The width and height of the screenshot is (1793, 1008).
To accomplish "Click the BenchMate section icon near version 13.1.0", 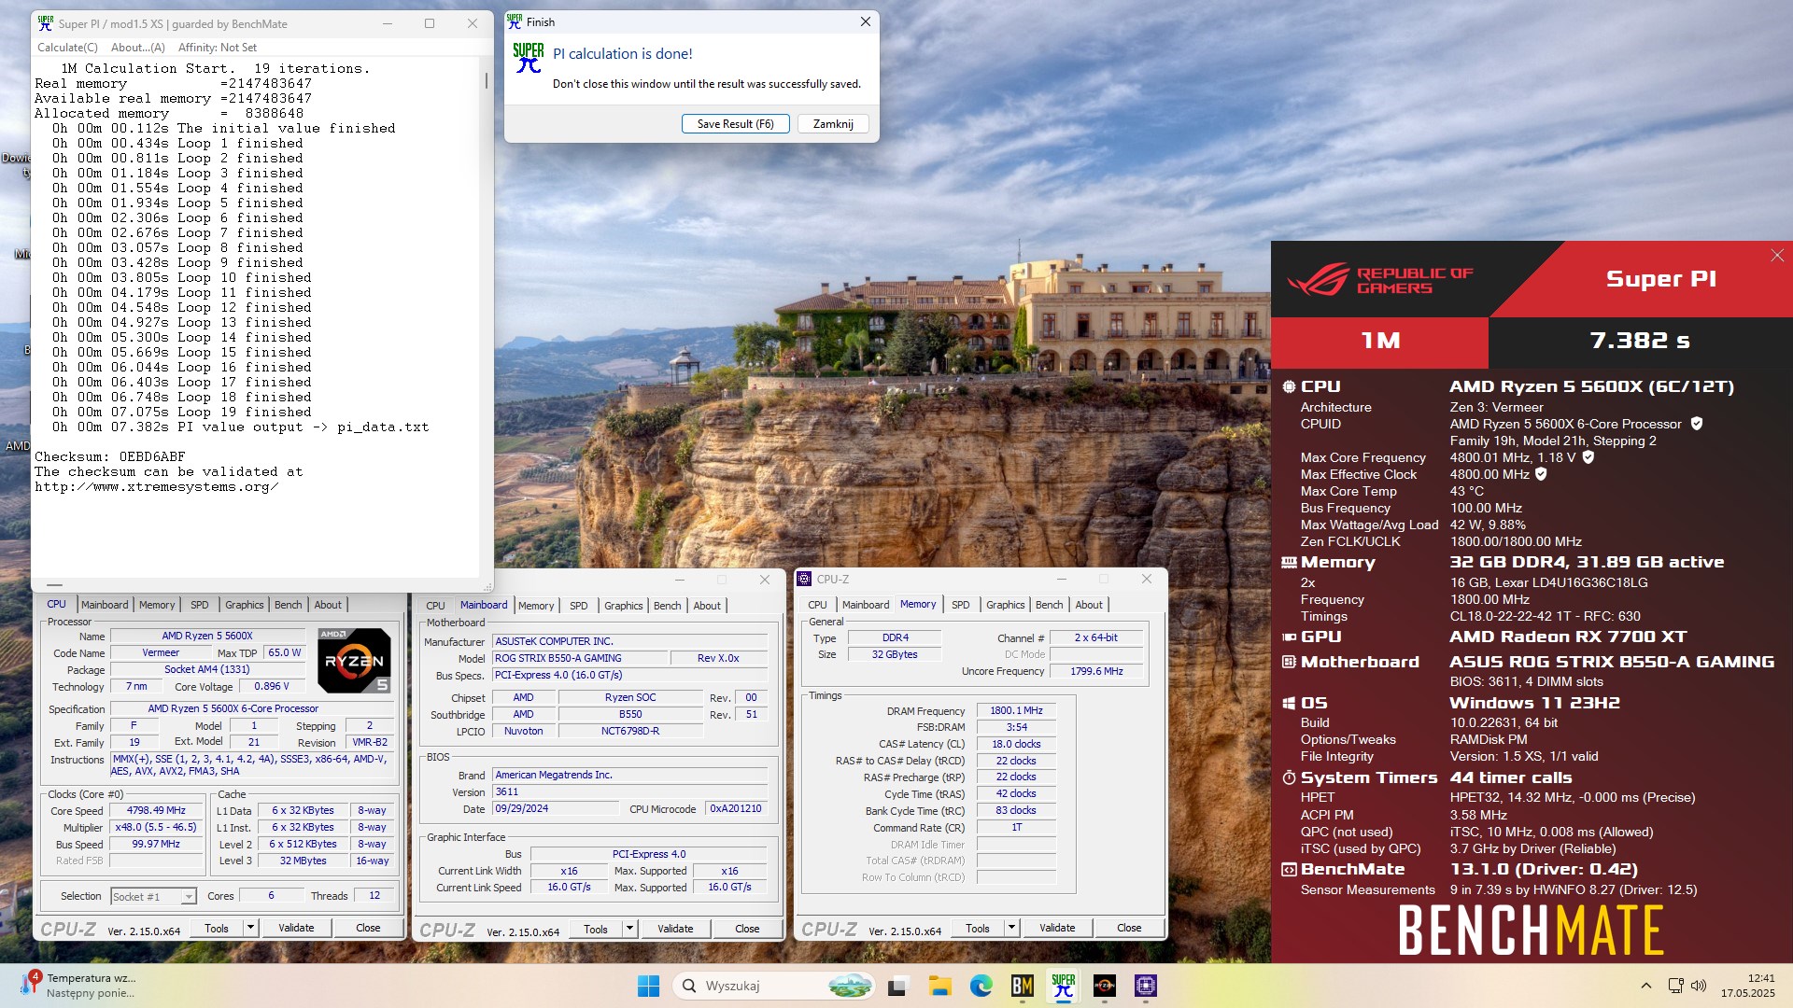I will (x=1289, y=869).
